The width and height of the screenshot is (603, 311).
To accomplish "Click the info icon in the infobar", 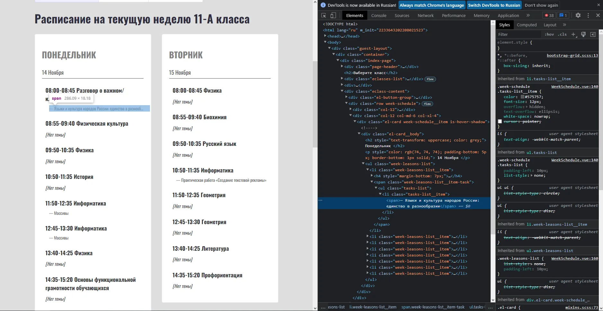I will (x=323, y=5).
